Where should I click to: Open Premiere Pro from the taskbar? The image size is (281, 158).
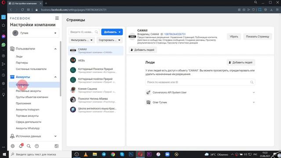[x=149, y=154]
